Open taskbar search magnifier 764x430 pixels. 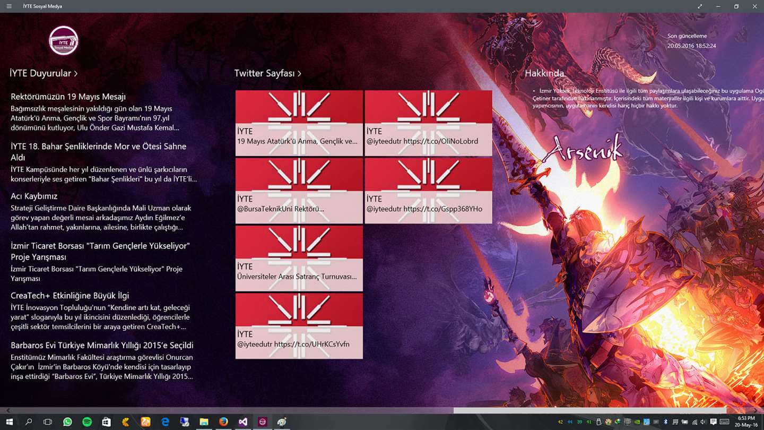click(x=29, y=422)
